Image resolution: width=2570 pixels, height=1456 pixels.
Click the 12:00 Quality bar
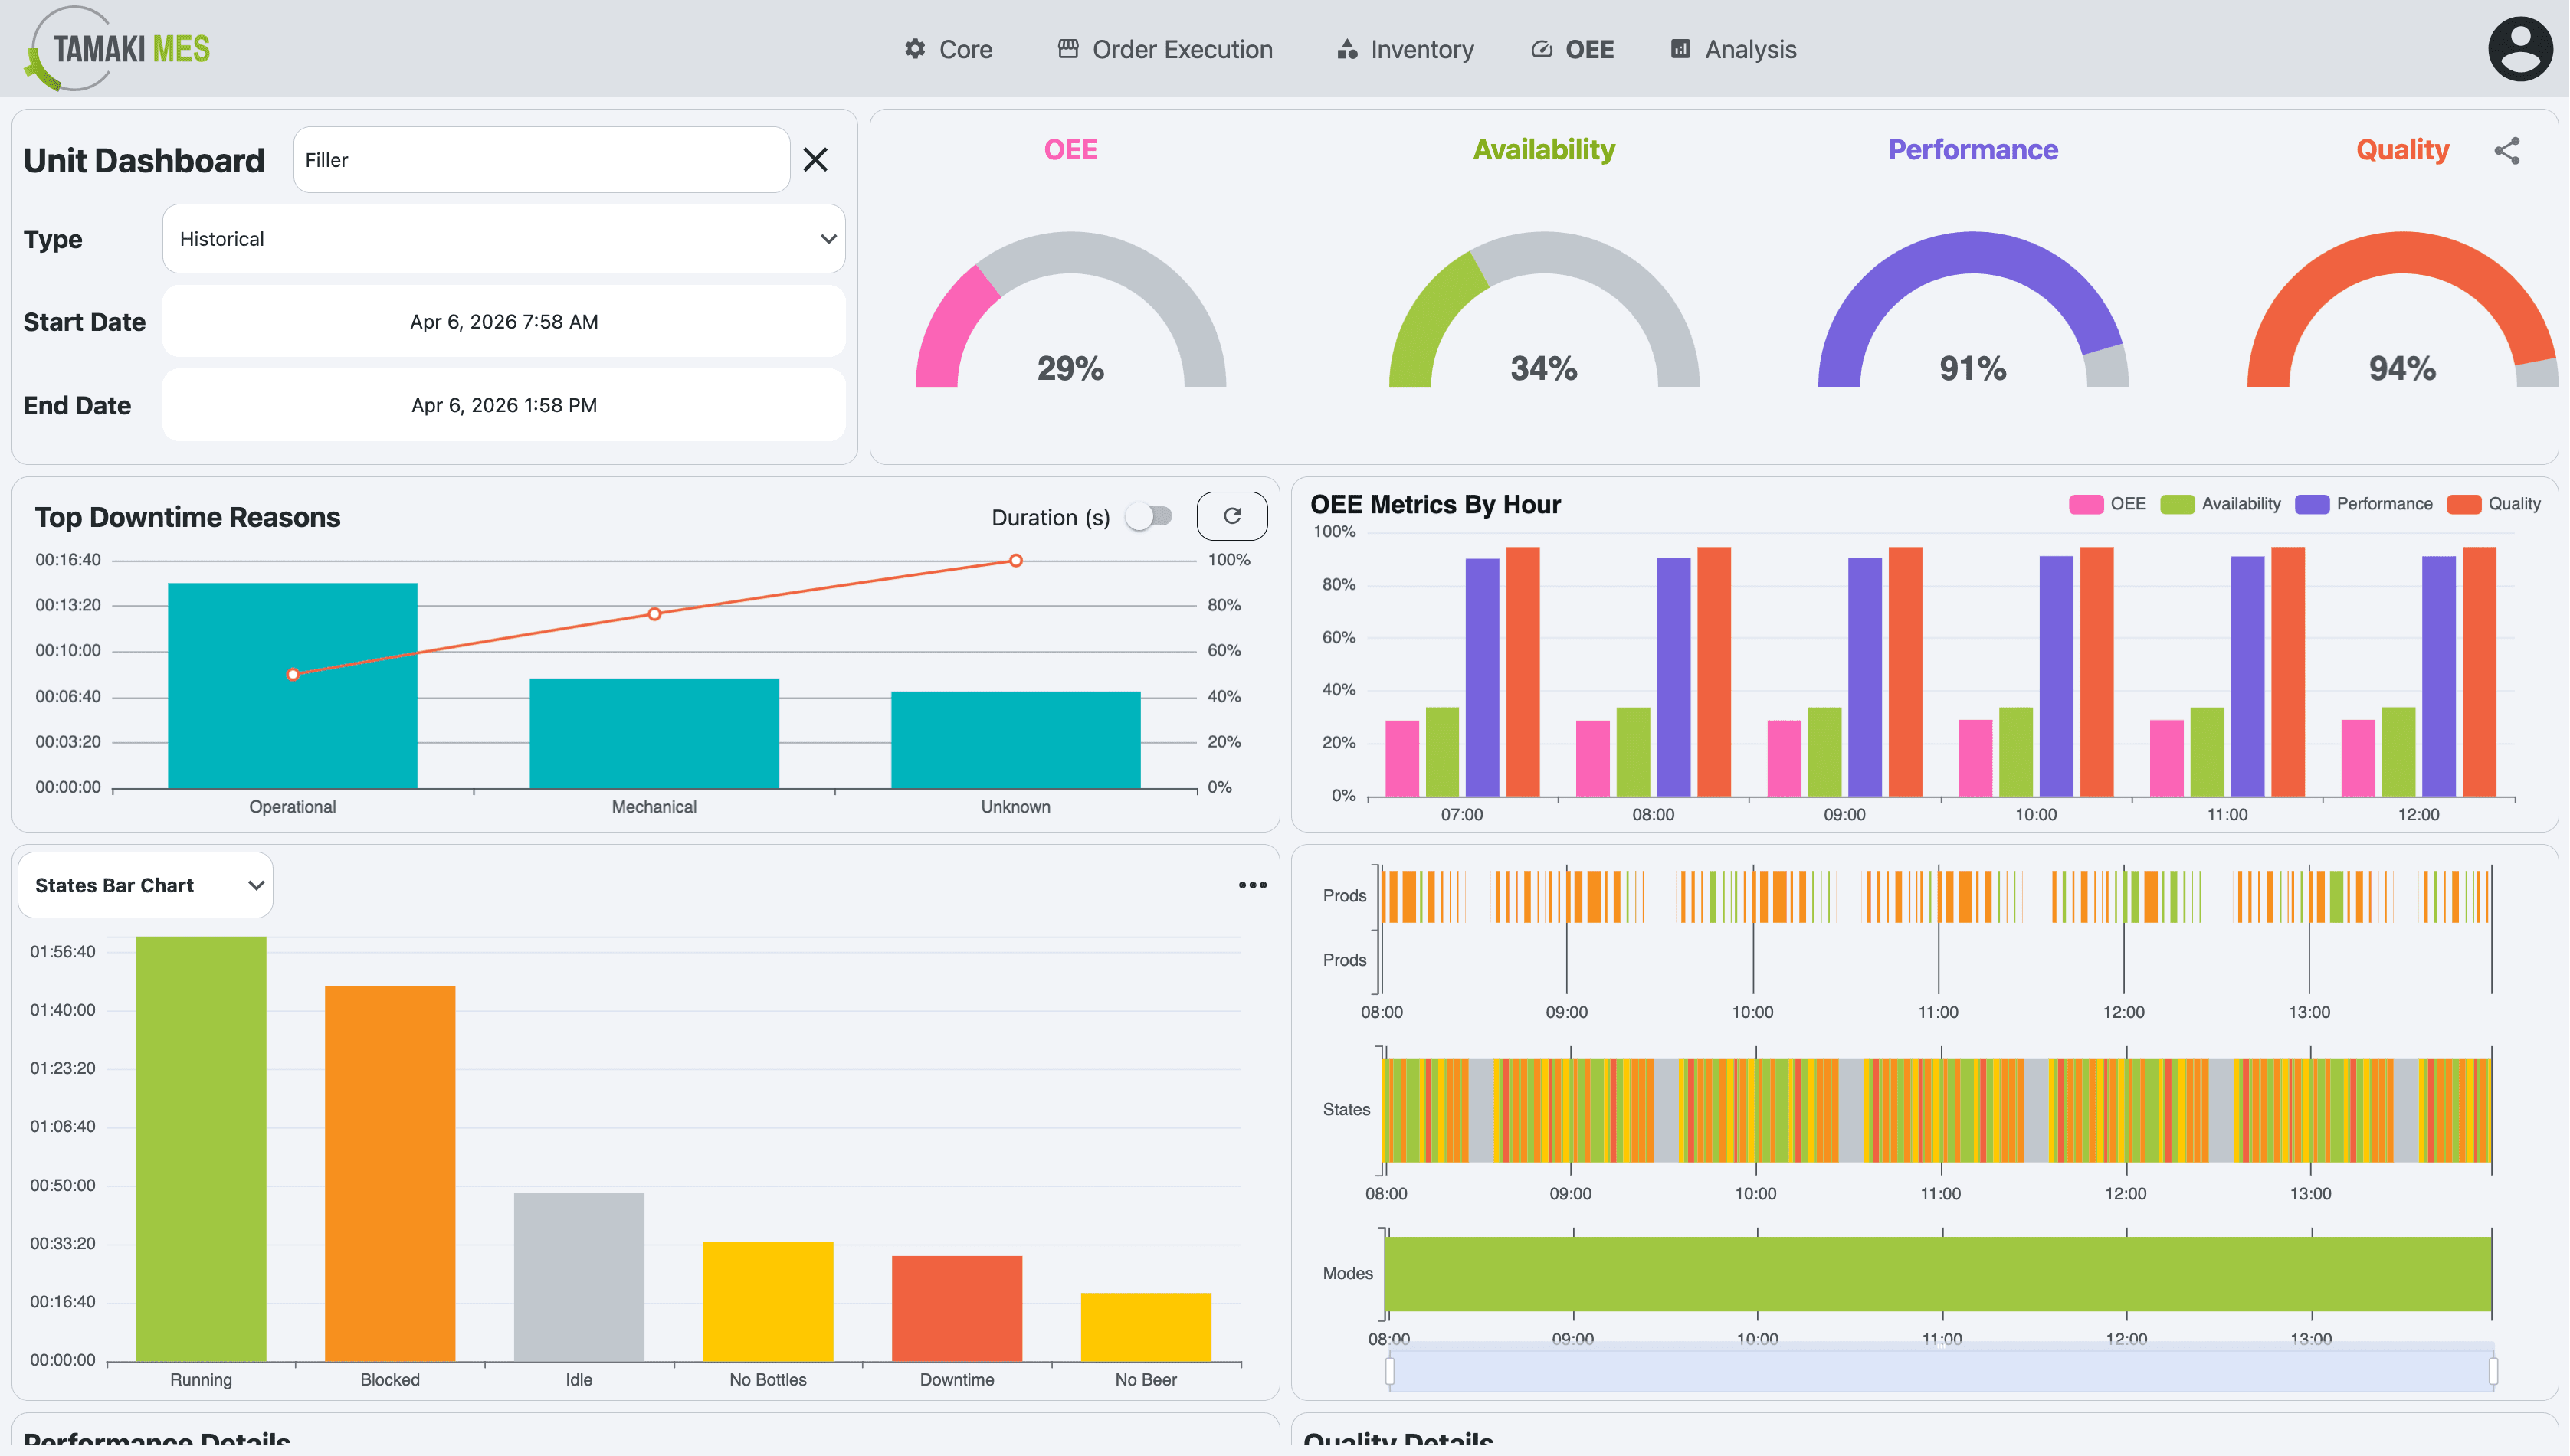pyautogui.click(x=2479, y=672)
